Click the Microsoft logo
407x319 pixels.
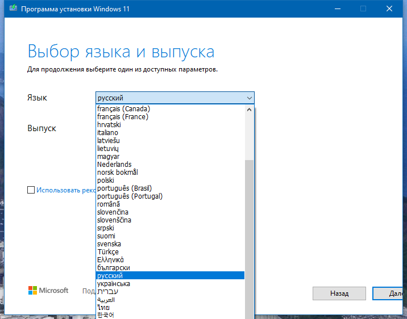(x=48, y=291)
